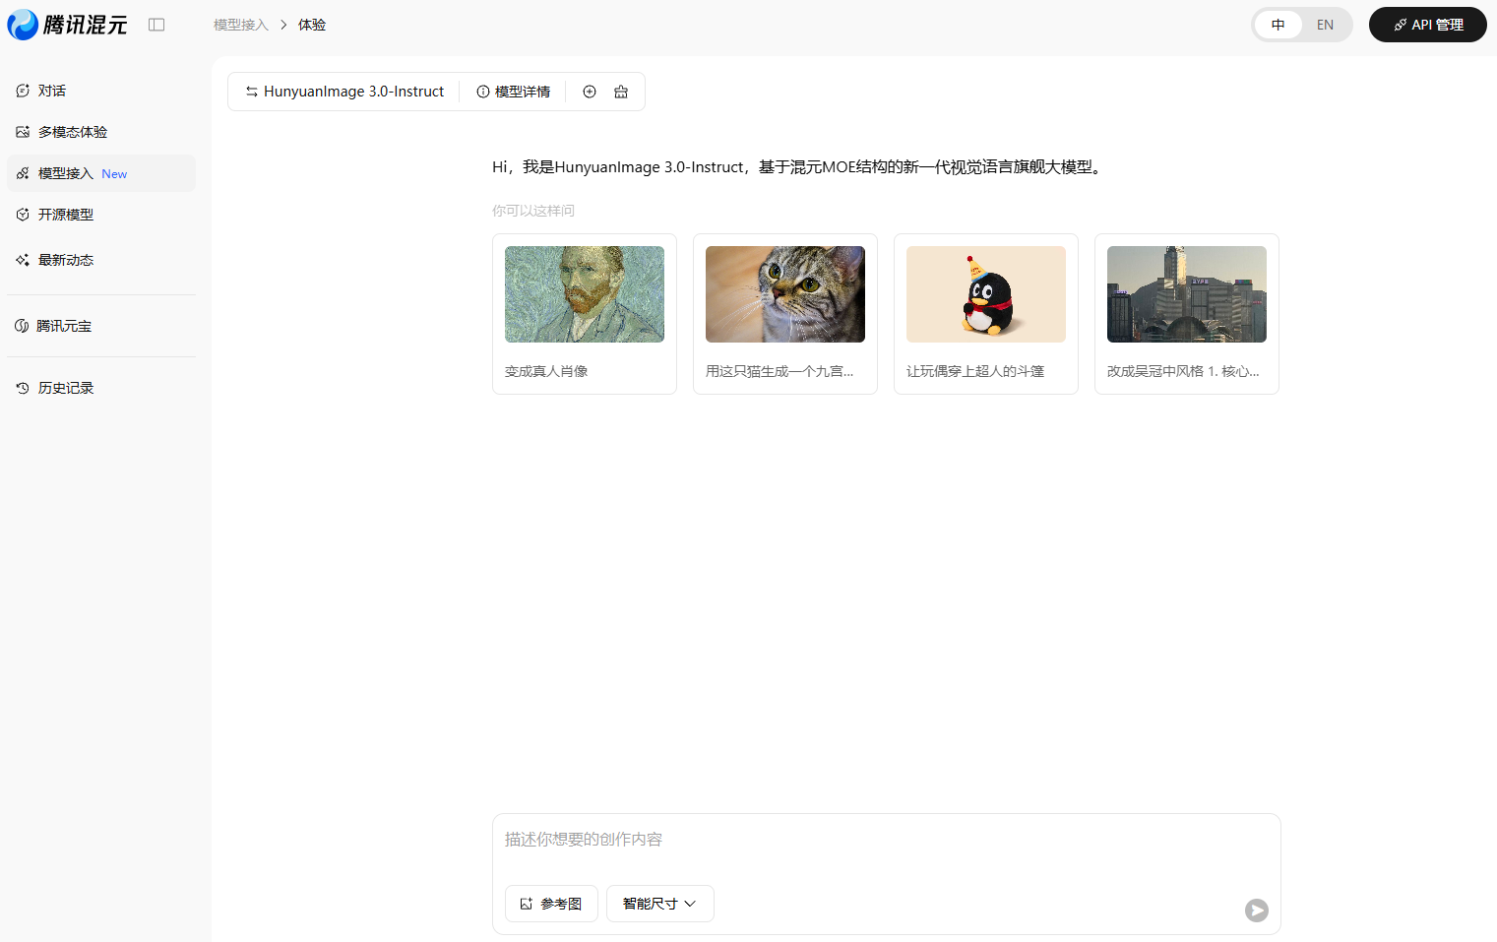Image resolution: width=1497 pixels, height=942 pixels.
Task: Expand the 智能尺寸 size dropdown
Action: pyautogui.click(x=659, y=904)
